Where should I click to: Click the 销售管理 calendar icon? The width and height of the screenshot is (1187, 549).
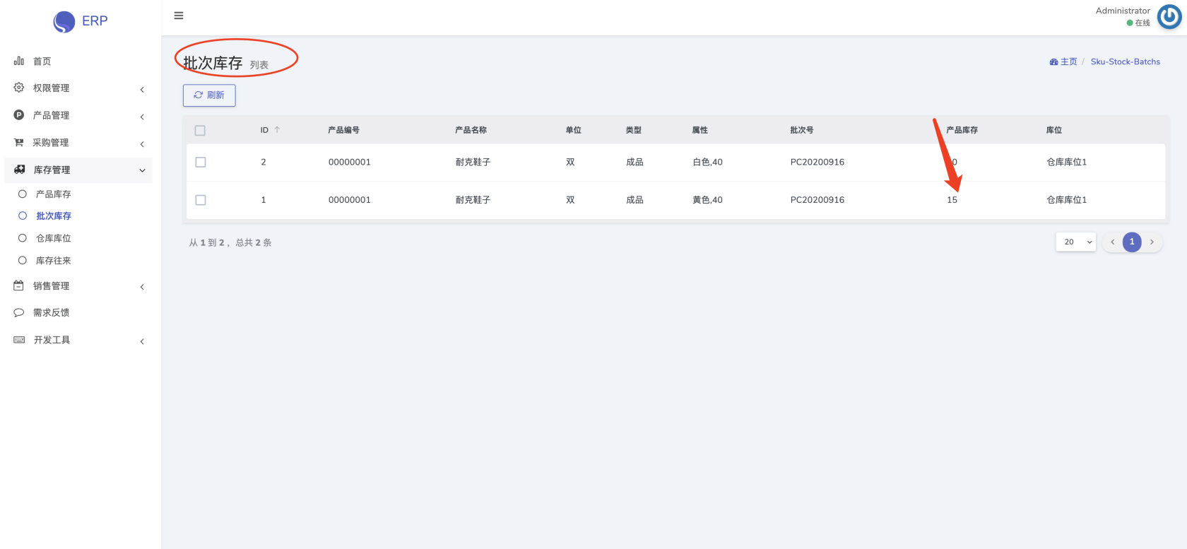[x=19, y=285]
